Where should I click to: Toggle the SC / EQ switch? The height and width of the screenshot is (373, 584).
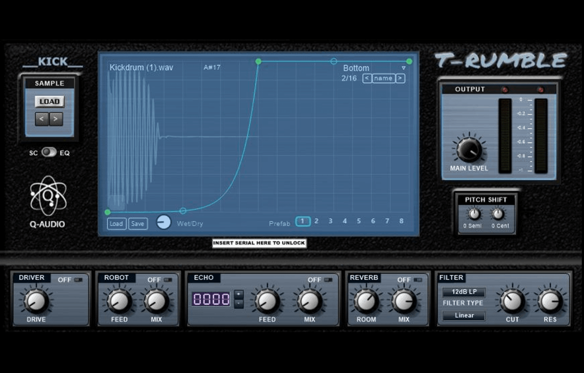[49, 152]
